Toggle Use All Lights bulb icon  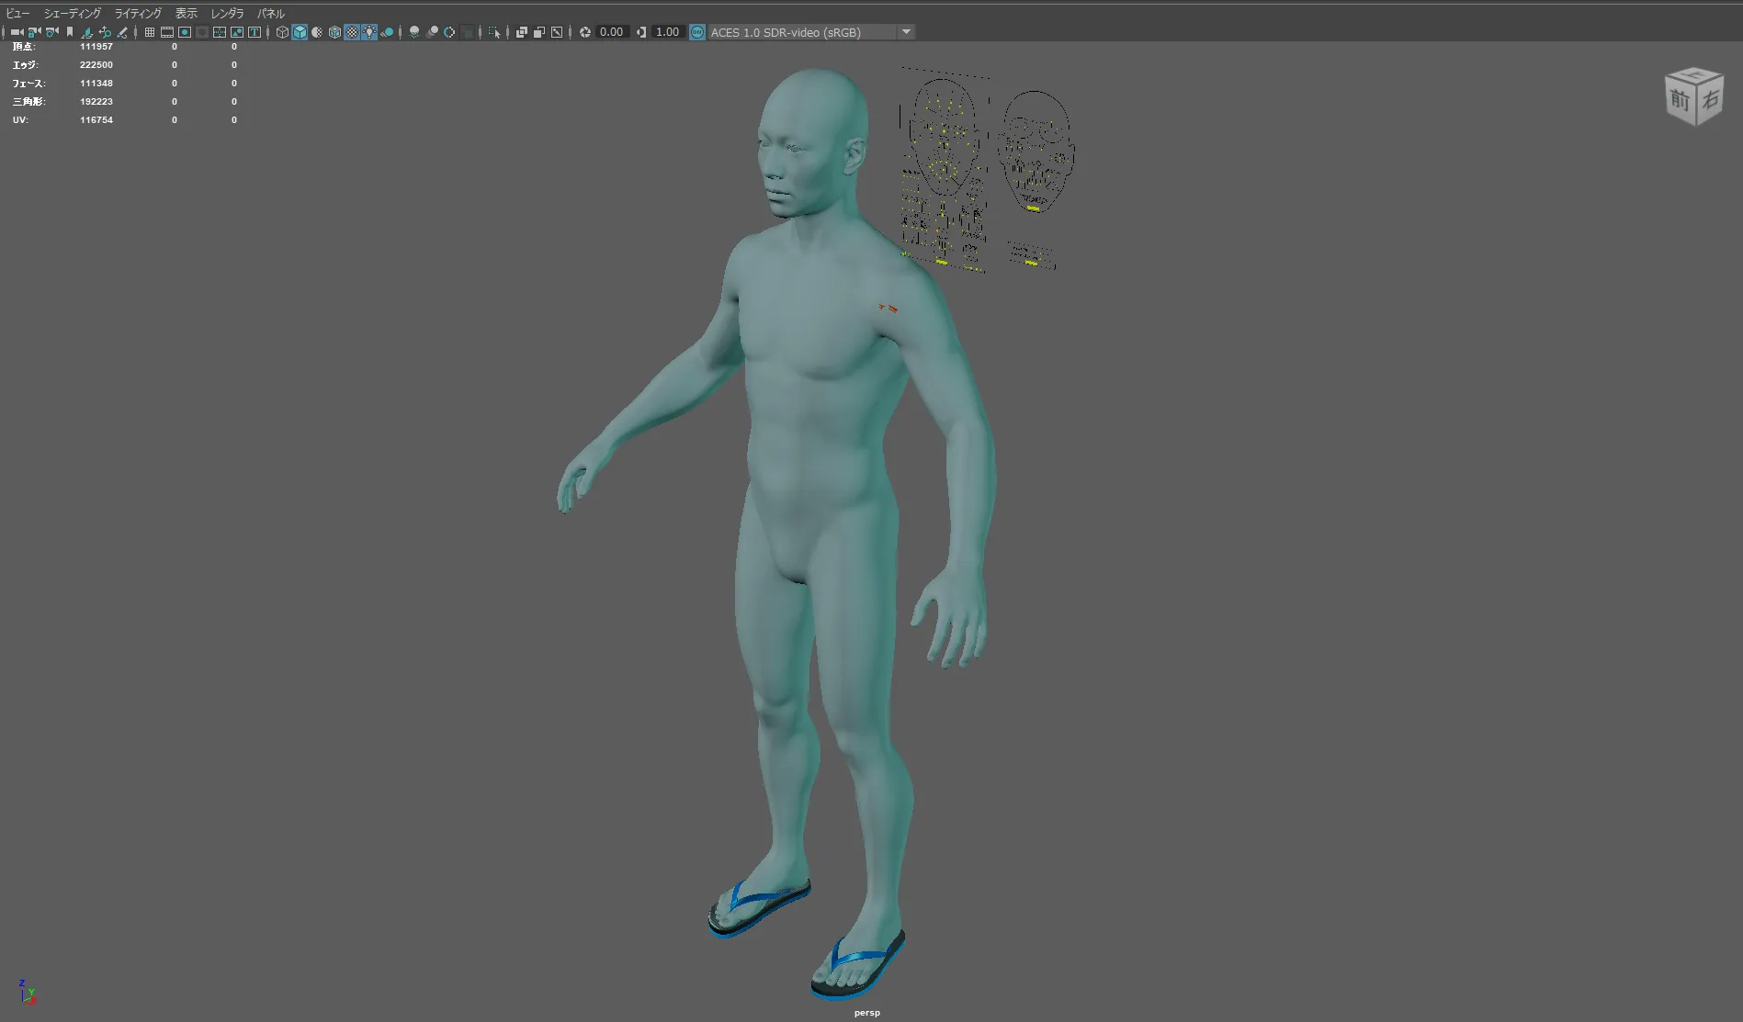[369, 32]
